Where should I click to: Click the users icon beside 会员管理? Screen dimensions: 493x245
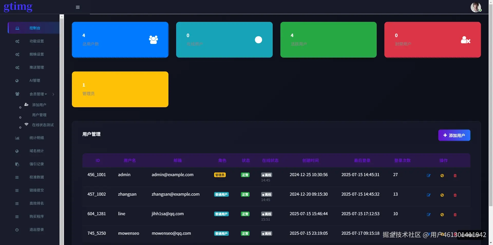point(17,94)
